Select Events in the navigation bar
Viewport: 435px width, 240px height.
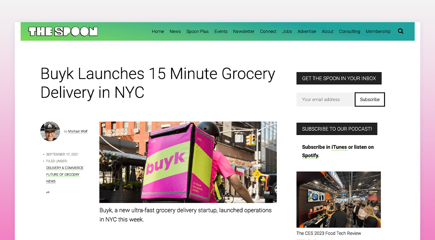221,31
